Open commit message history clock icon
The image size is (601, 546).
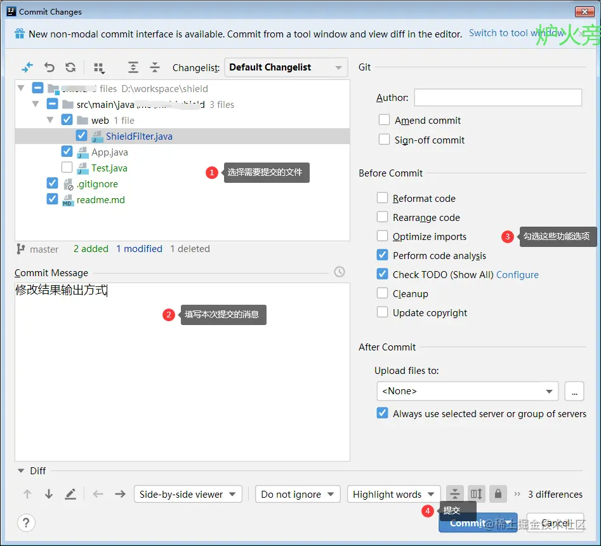pos(339,272)
